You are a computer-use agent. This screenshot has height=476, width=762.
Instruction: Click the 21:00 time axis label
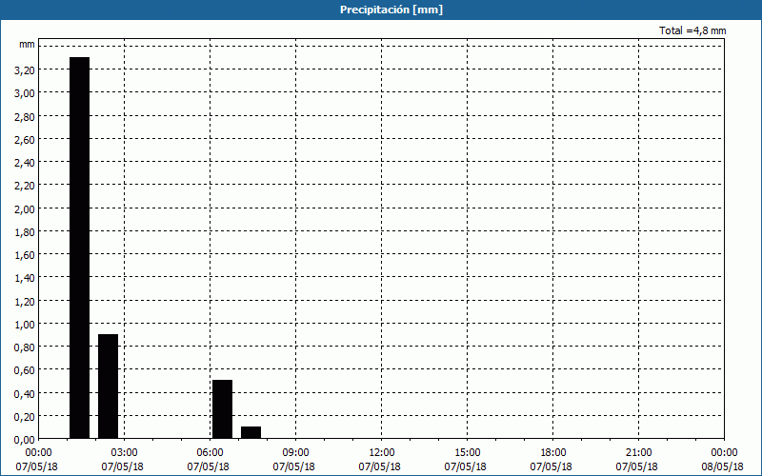tap(639, 453)
